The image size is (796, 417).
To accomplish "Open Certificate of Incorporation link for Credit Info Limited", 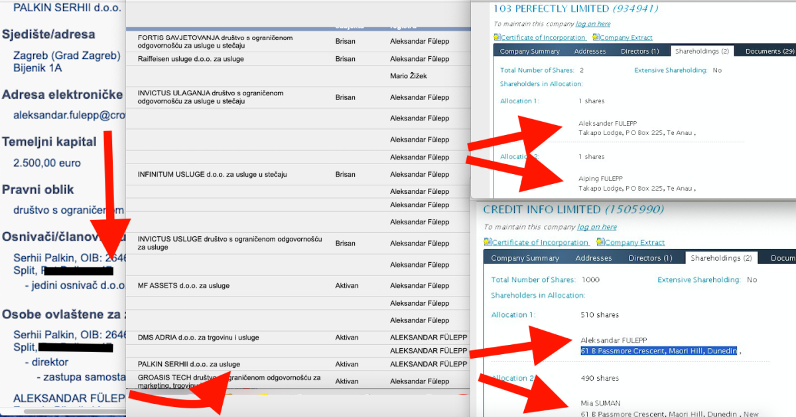I will 539,243.
